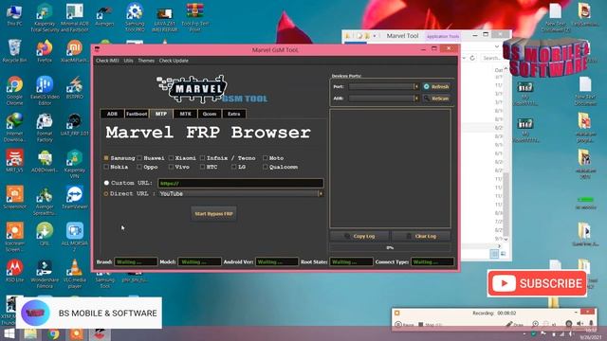Enable the Infinix / Tecno checkbox
This screenshot has width=607, height=341.
[x=202, y=158]
